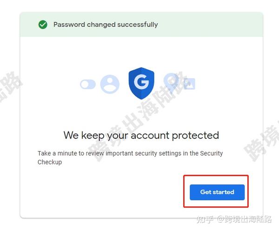Click Get started button
279x231 pixels.
(x=217, y=192)
